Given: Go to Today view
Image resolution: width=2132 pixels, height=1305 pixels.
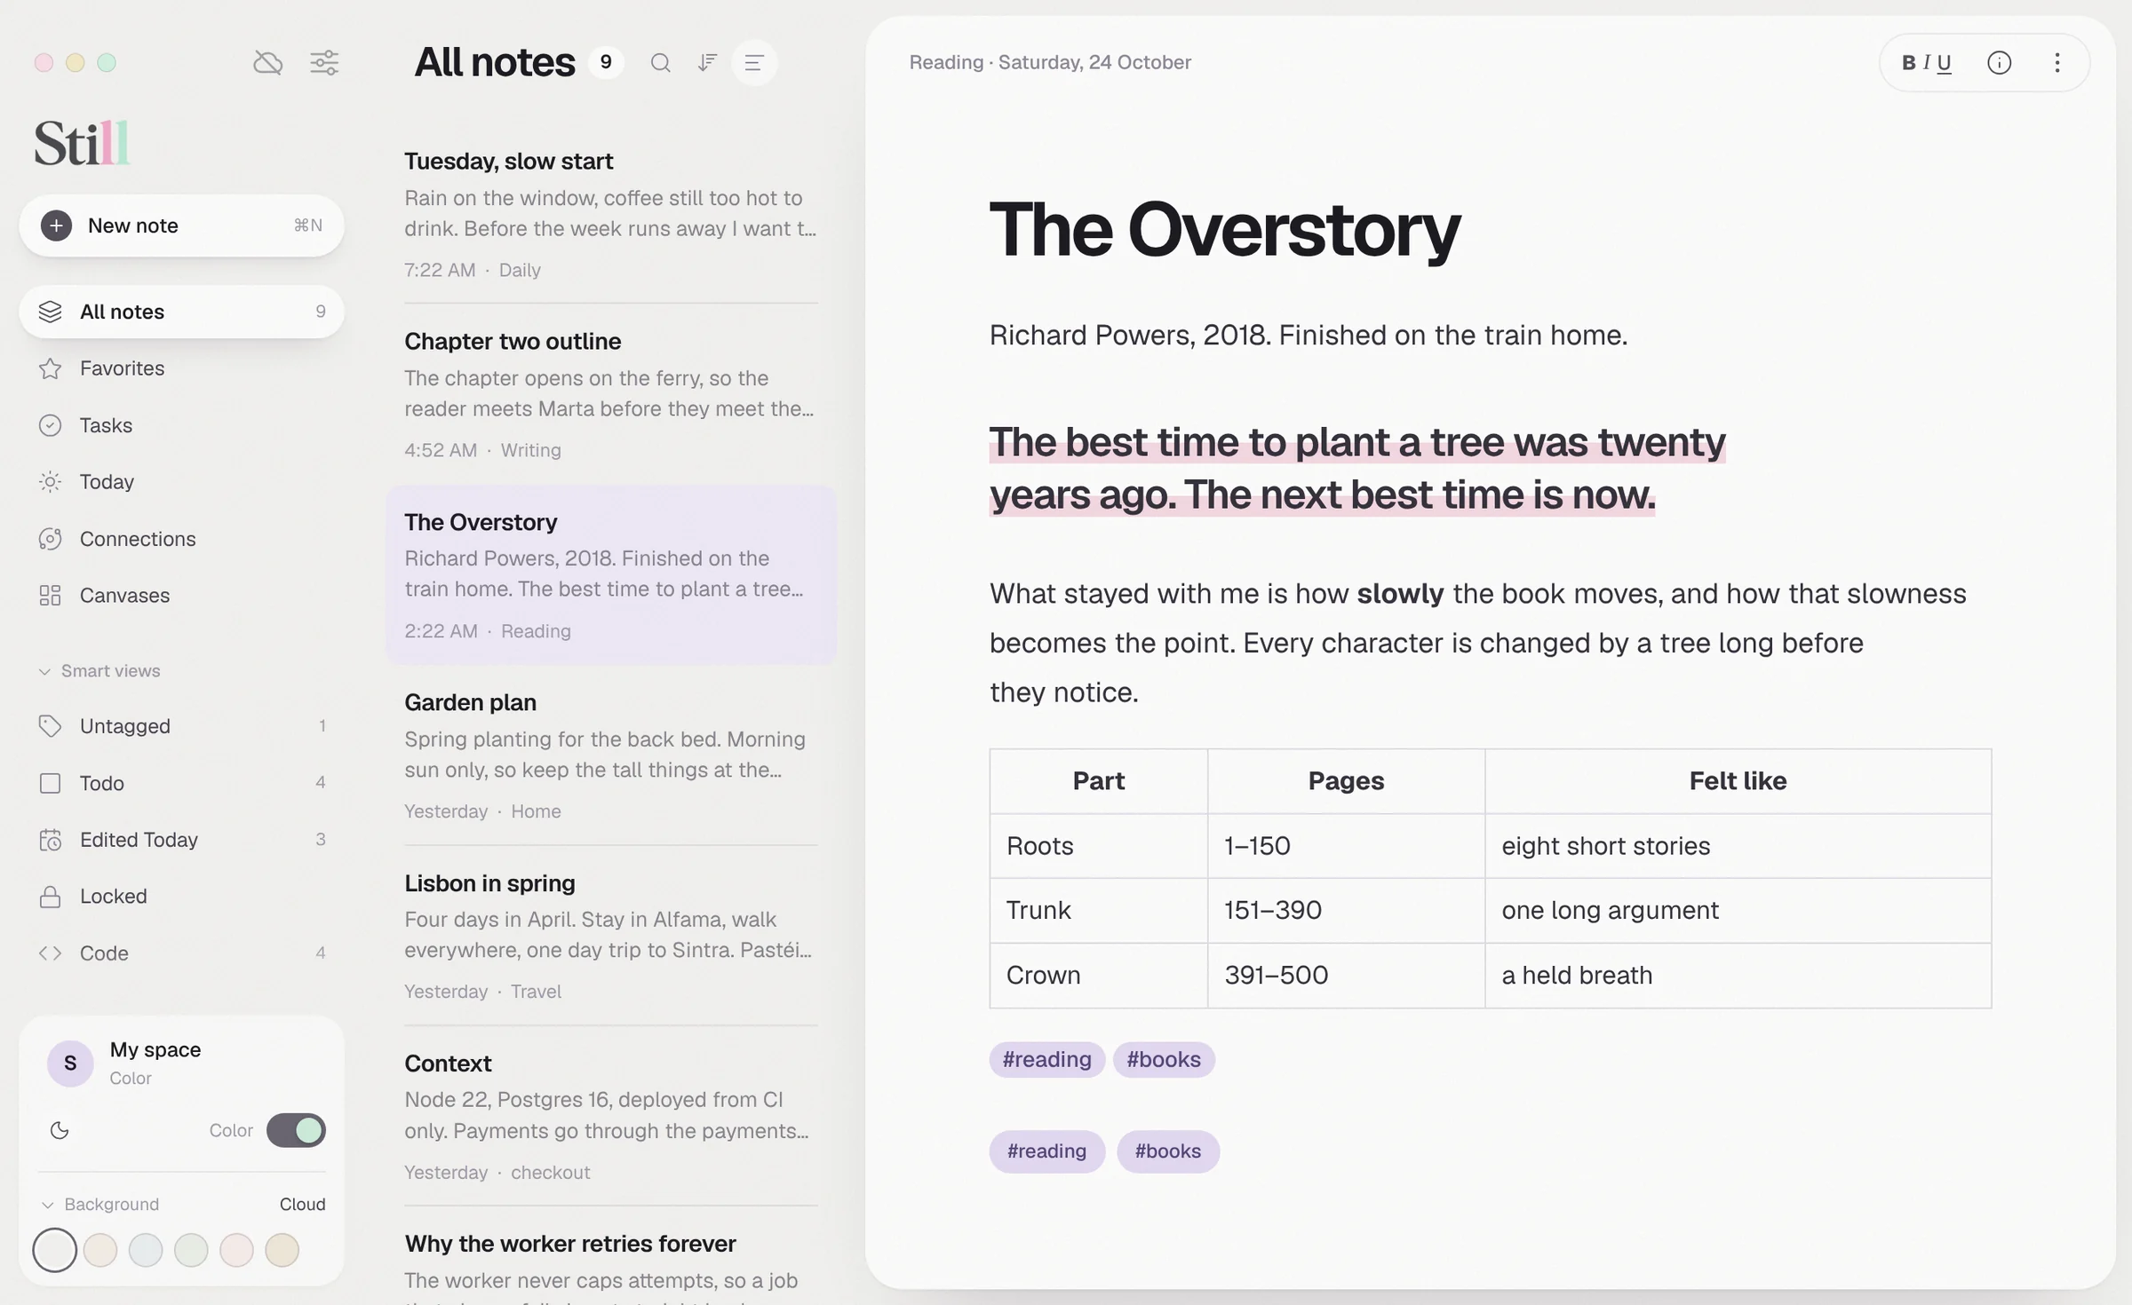Looking at the screenshot, I should coord(181,482).
